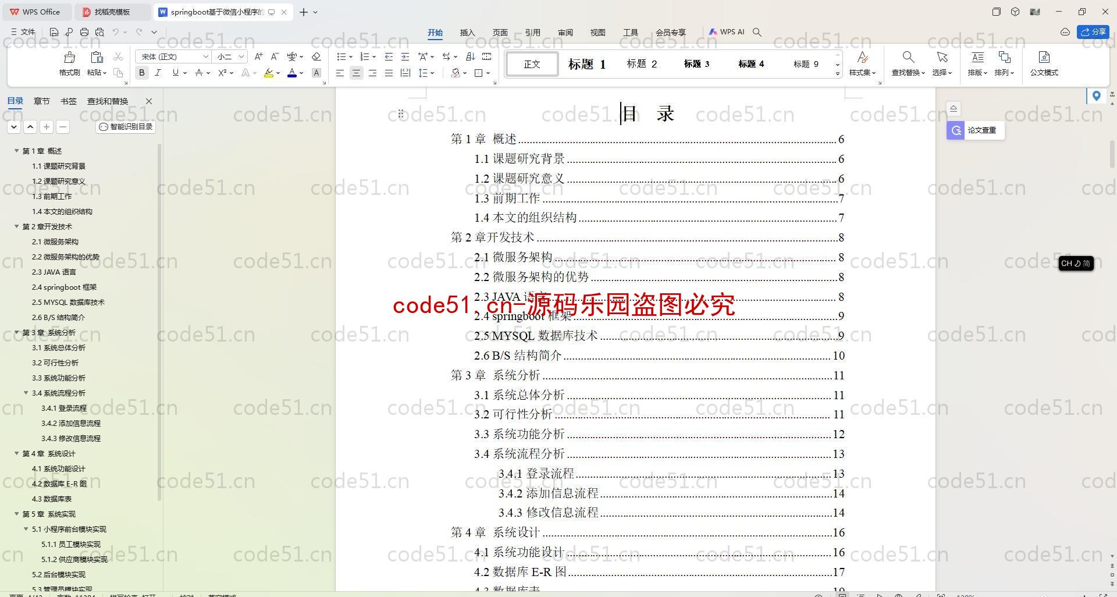This screenshot has width=1117, height=597.
Task: Open the 书签 navigation pane tab
Action: click(x=68, y=101)
